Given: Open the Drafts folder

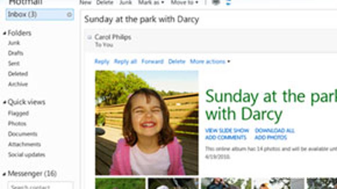Looking at the screenshot, I should [16, 53].
